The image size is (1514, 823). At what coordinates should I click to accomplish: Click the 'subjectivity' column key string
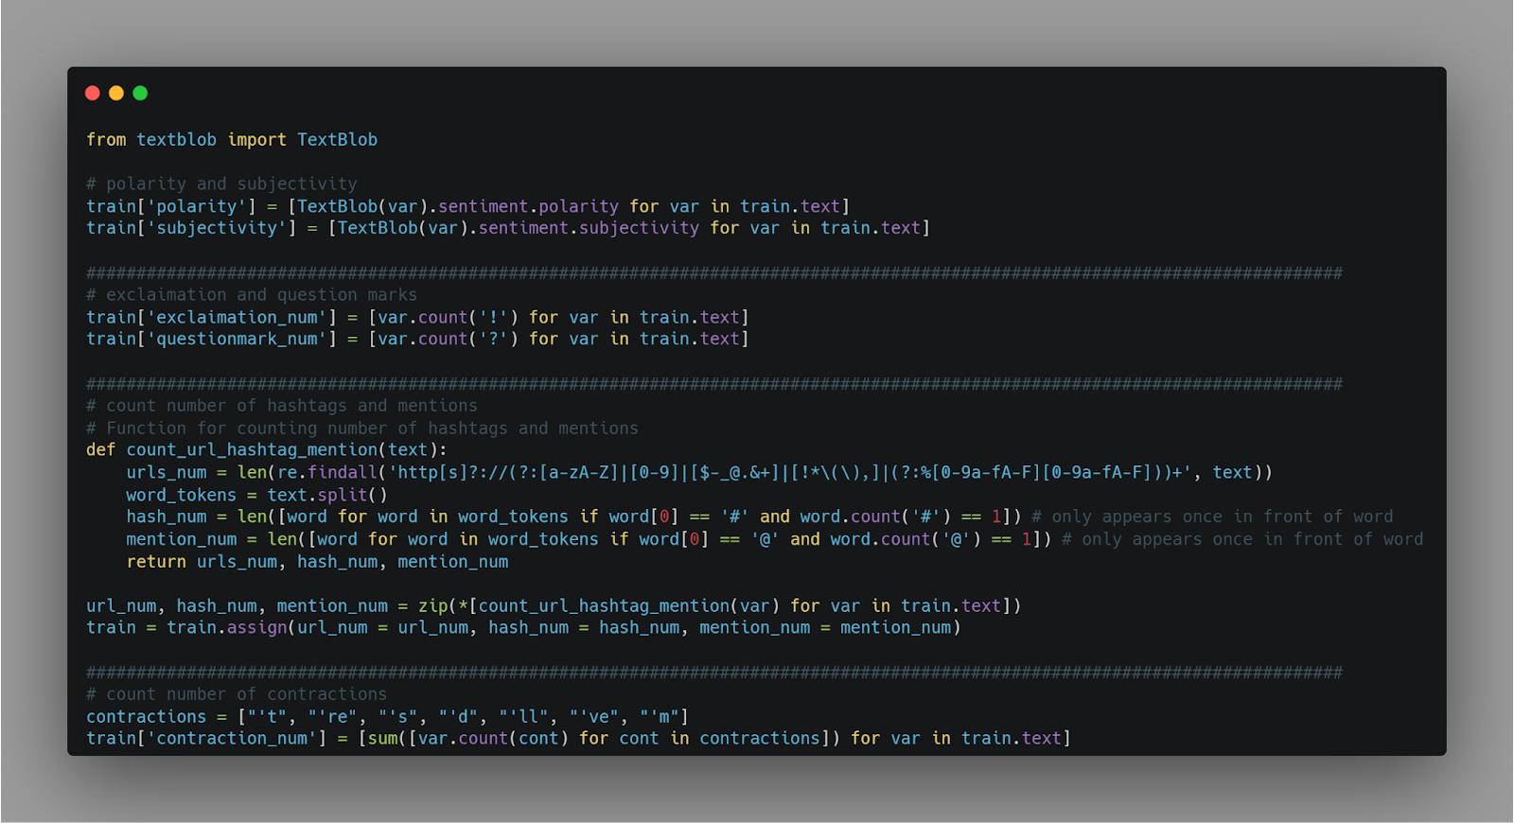[x=216, y=228]
